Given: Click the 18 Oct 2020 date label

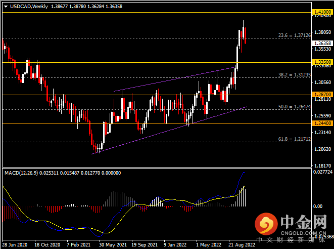Looking at the screenshot, I should click(47, 245).
